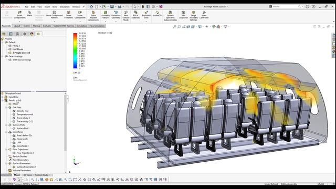Click the Home icon in quick toolbar
Viewport: 336px width, 189px height.
point(91,7)
